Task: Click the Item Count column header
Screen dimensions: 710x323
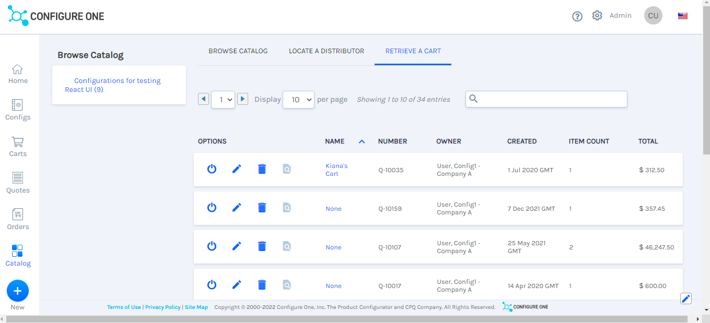Action: (x=589, y=141)
